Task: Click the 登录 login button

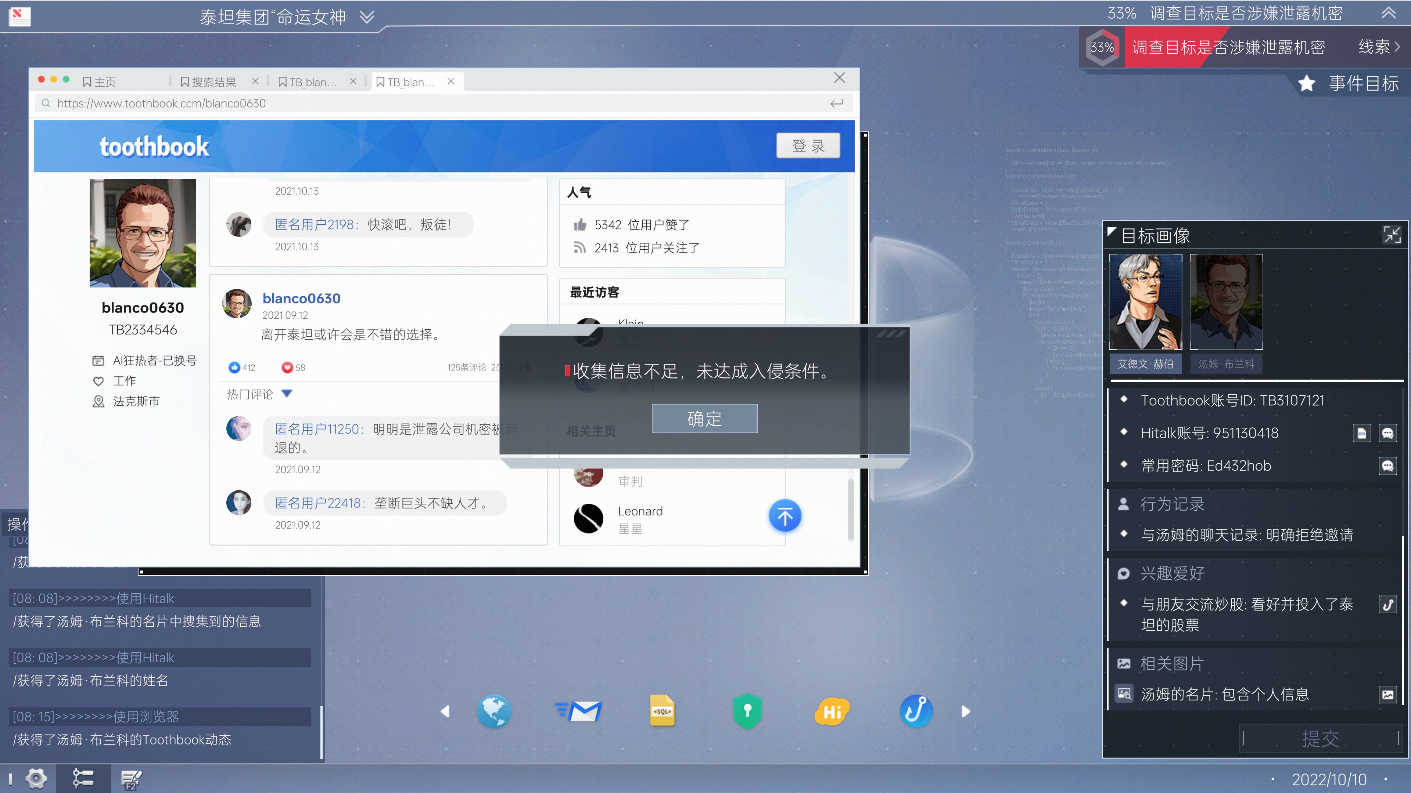Action: pyautogui.click(x=808, y=146)
